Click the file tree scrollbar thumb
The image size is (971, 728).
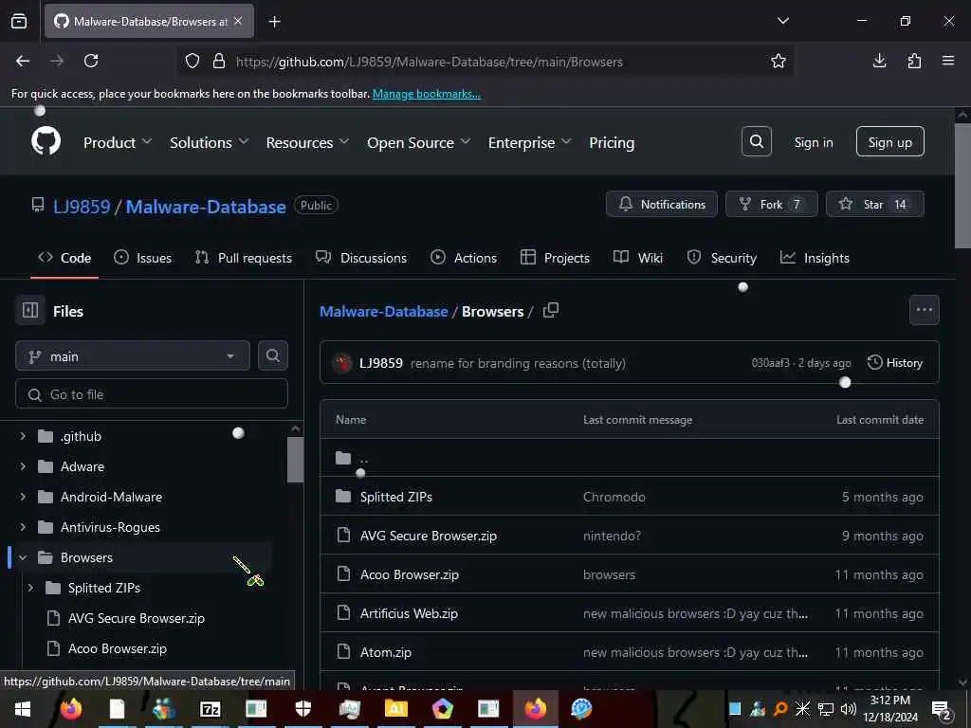coord(295,460)
